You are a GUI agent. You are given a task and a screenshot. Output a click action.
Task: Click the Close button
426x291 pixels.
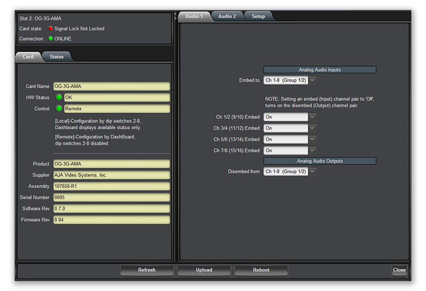tap(399, 270)
